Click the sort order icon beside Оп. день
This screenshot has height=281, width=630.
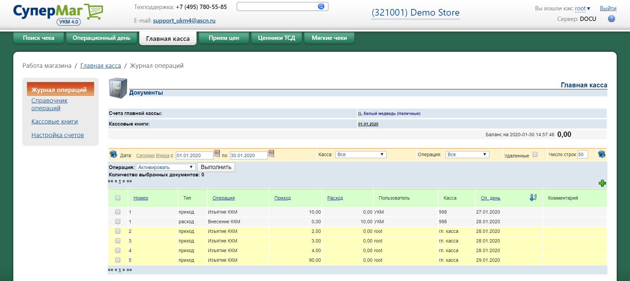pyautogui.click(x=533, y=197)
